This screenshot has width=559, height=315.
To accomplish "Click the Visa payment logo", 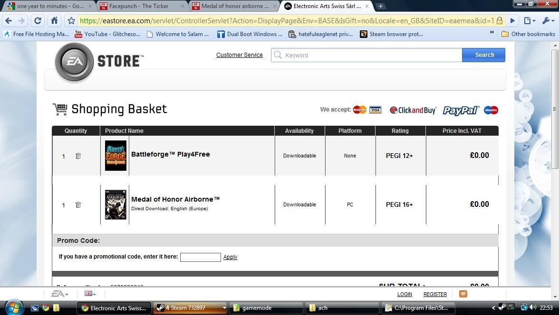I will coord(376,110).
